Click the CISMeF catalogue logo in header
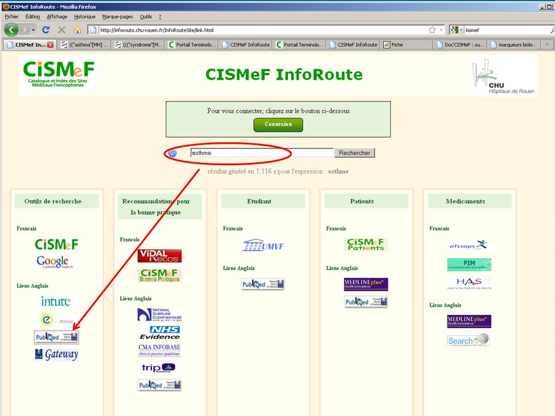 pos(58,74)
